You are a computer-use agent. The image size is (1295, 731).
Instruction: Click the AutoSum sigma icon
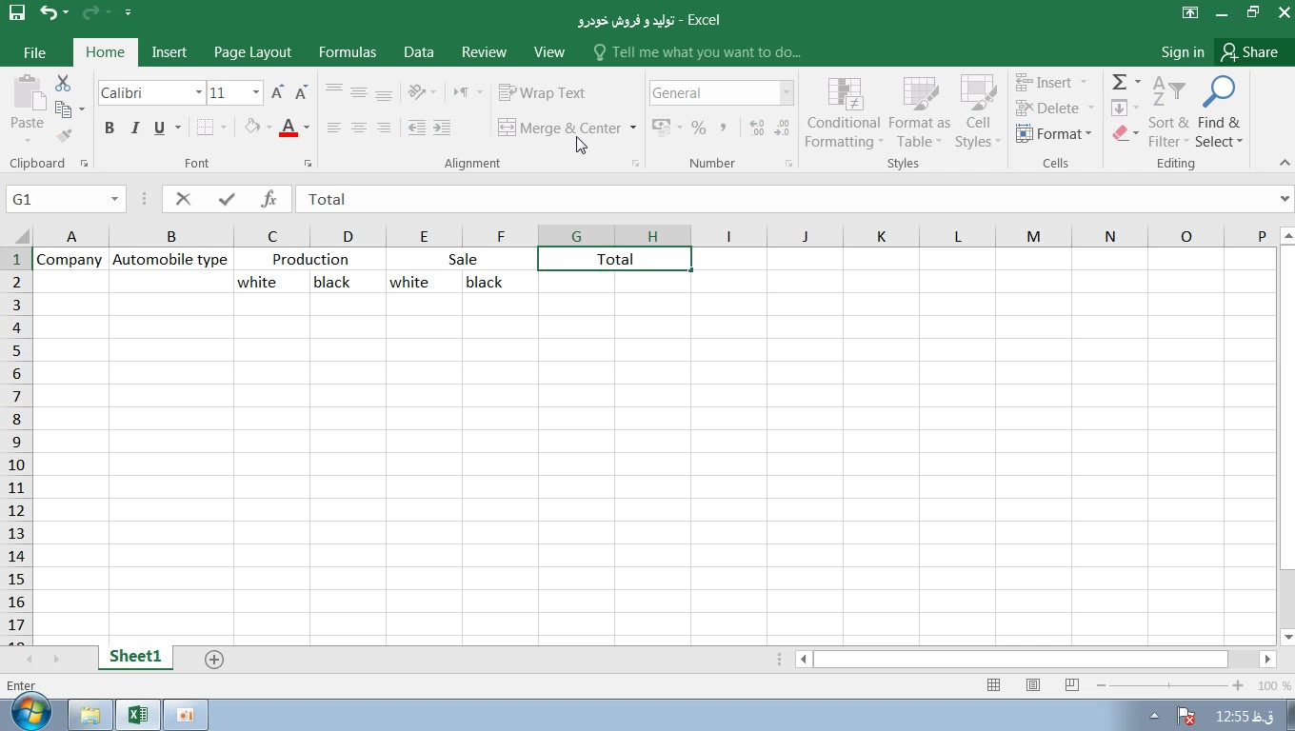[x=1120, y=82]
